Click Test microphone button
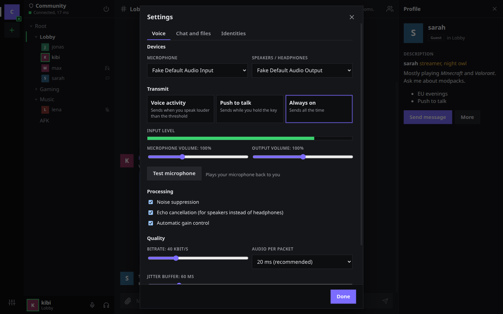503x314 pixels. click(174, 173)
